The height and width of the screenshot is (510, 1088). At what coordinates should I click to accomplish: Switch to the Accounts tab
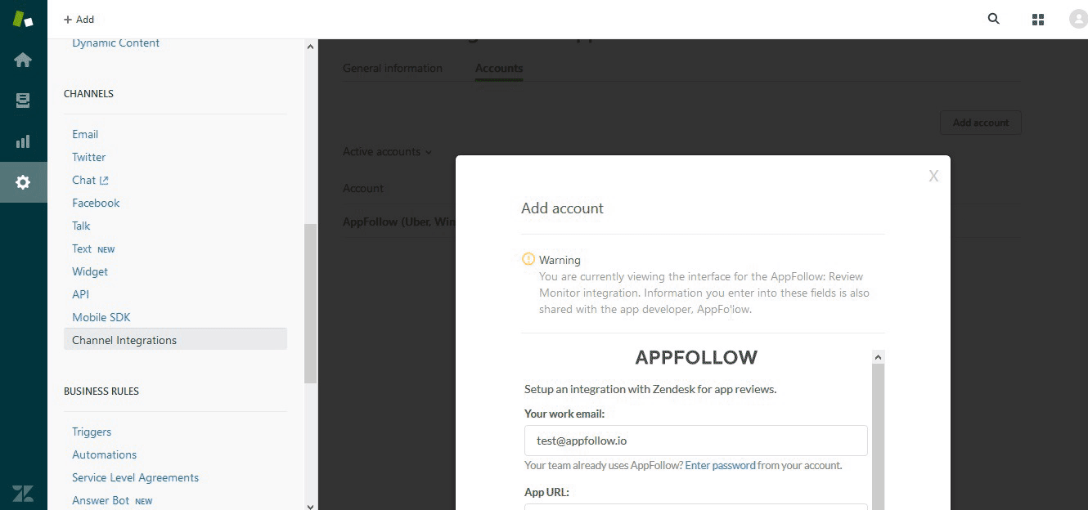point(499,68)
